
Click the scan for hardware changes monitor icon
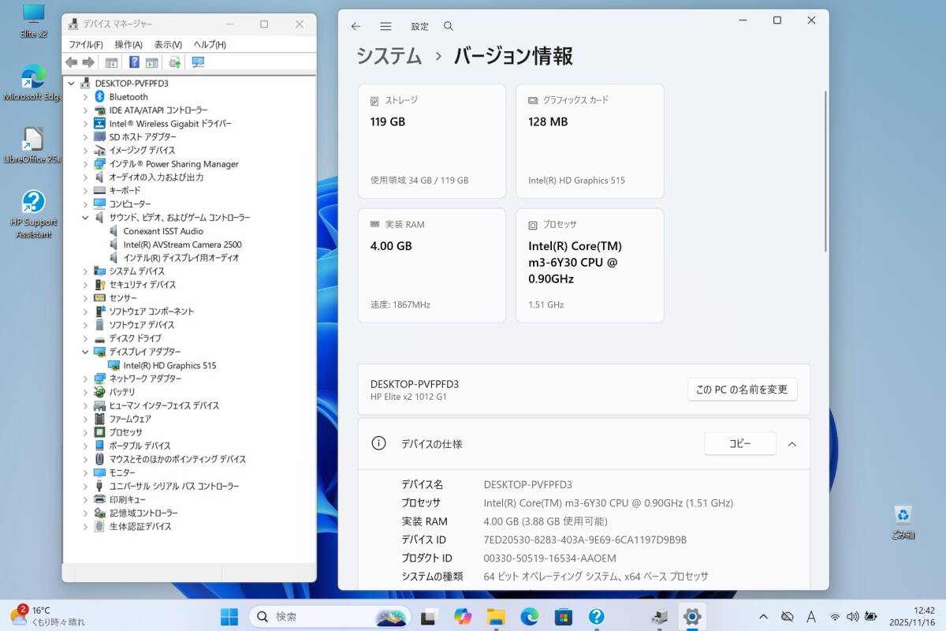[198, 62]
